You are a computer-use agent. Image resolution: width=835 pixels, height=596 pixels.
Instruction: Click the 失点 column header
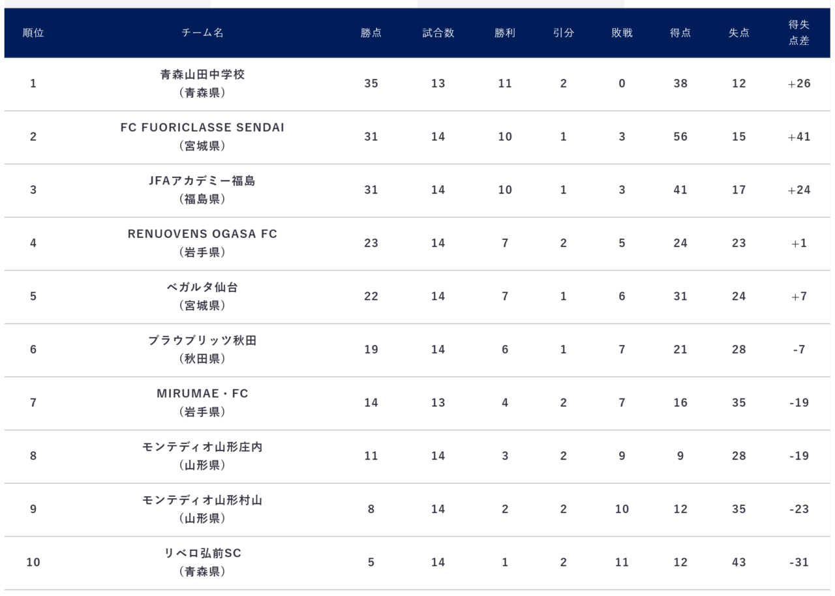(738, 33)
